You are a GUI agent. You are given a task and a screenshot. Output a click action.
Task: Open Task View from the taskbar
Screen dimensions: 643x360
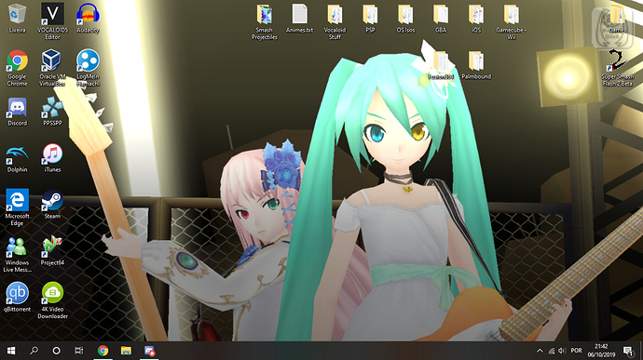78,351
